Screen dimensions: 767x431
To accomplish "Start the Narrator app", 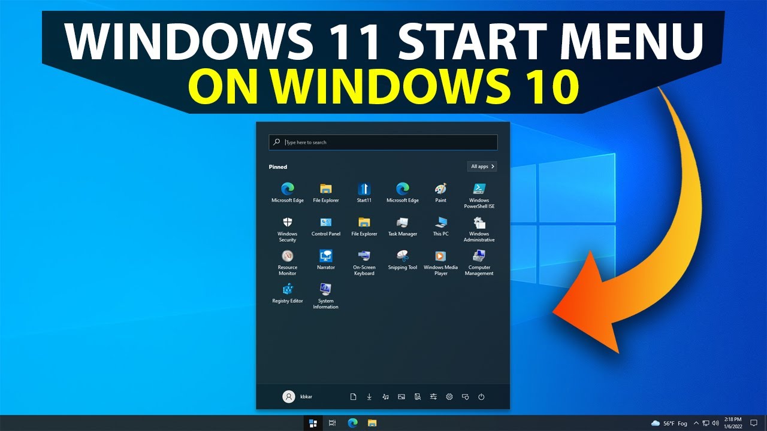I will 325,260.
